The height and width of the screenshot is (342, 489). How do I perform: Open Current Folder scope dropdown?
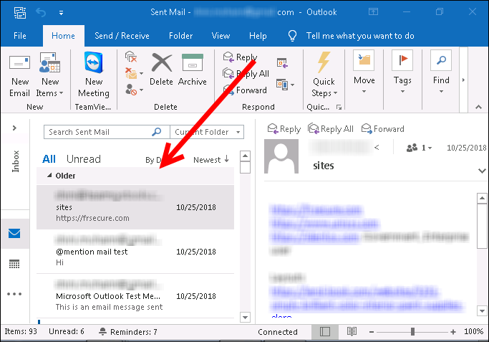(x=207, y=132)
